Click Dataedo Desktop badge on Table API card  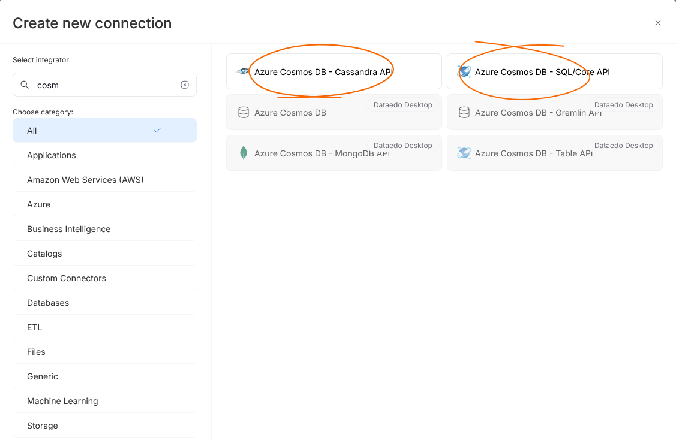623,145
